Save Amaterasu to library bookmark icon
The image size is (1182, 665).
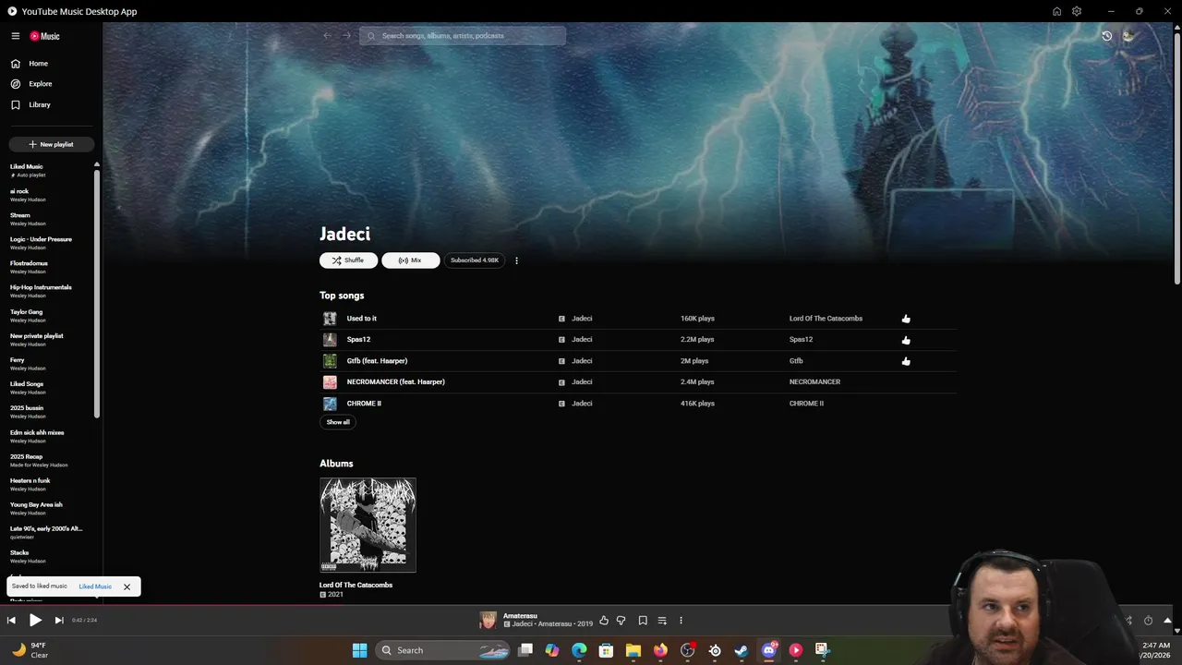point(643,621)
